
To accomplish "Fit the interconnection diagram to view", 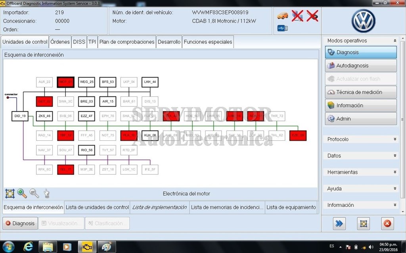I will [x=10, y=193].
